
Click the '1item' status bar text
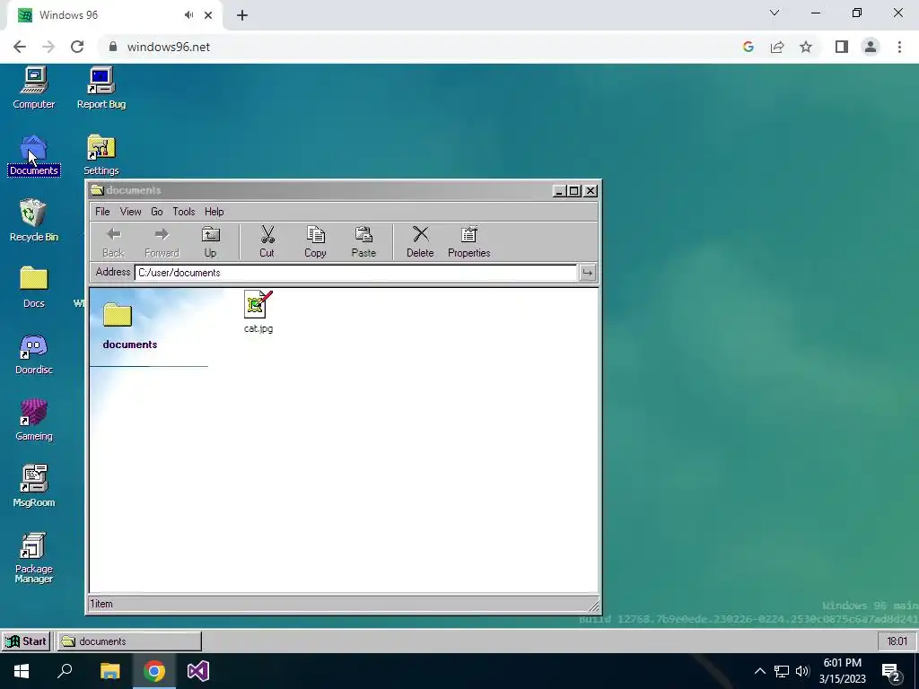pos(101,604)
